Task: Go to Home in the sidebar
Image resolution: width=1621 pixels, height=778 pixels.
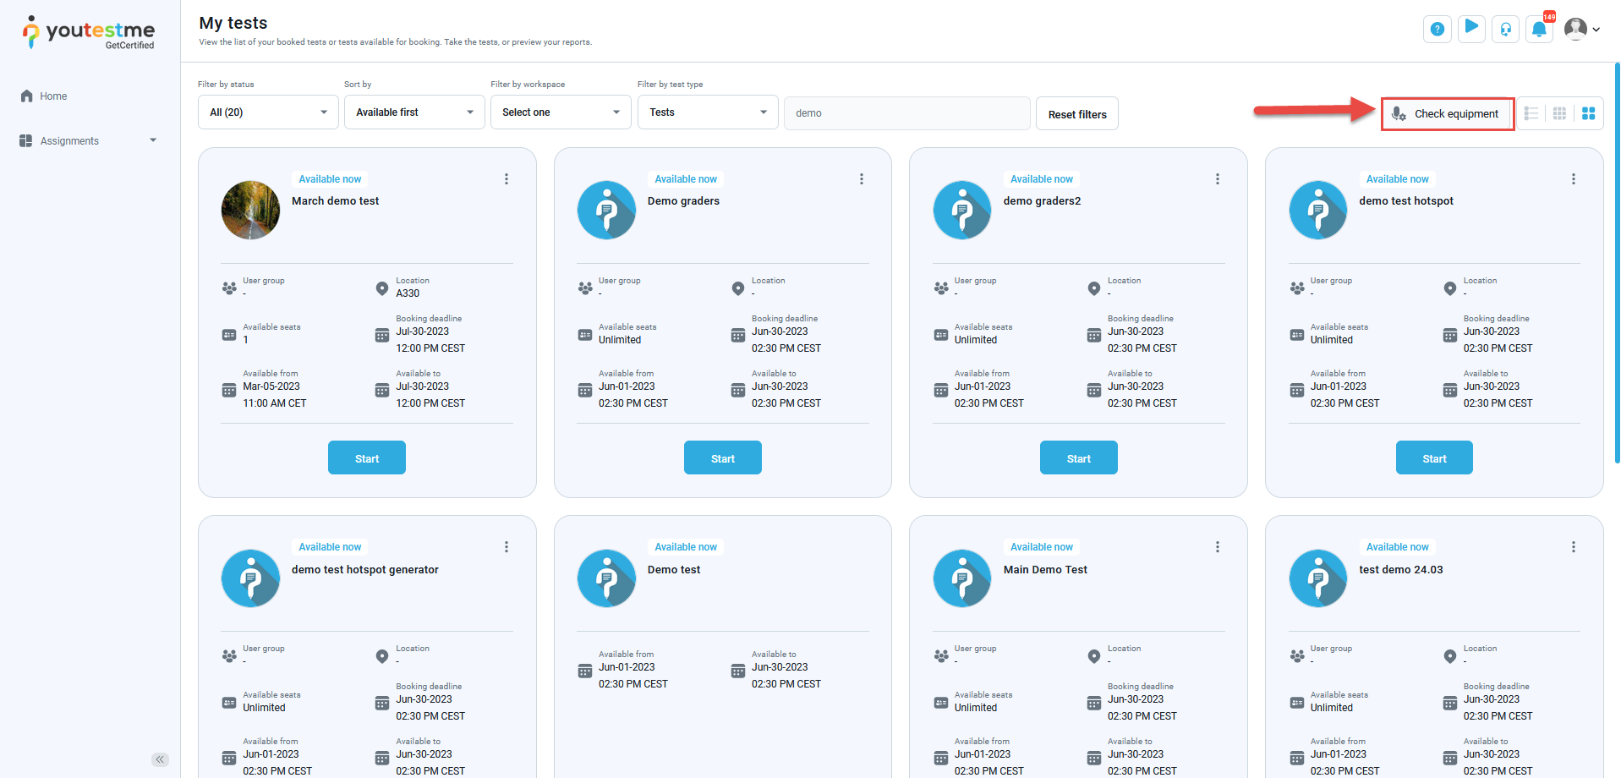Action: [52, 96]
